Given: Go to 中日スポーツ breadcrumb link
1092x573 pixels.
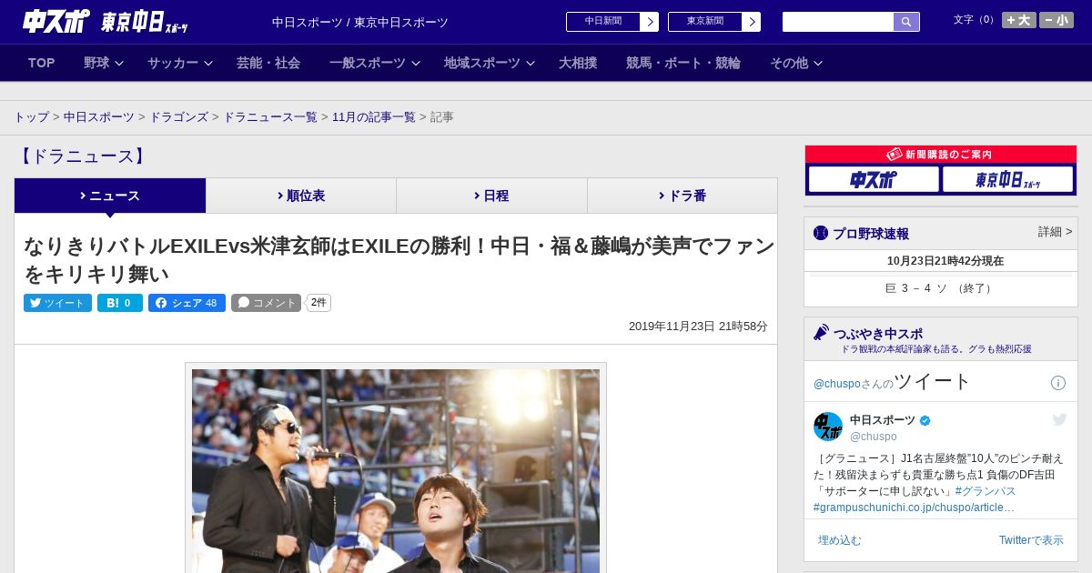Looking at the screenshot, I should [x=99, y=117].
